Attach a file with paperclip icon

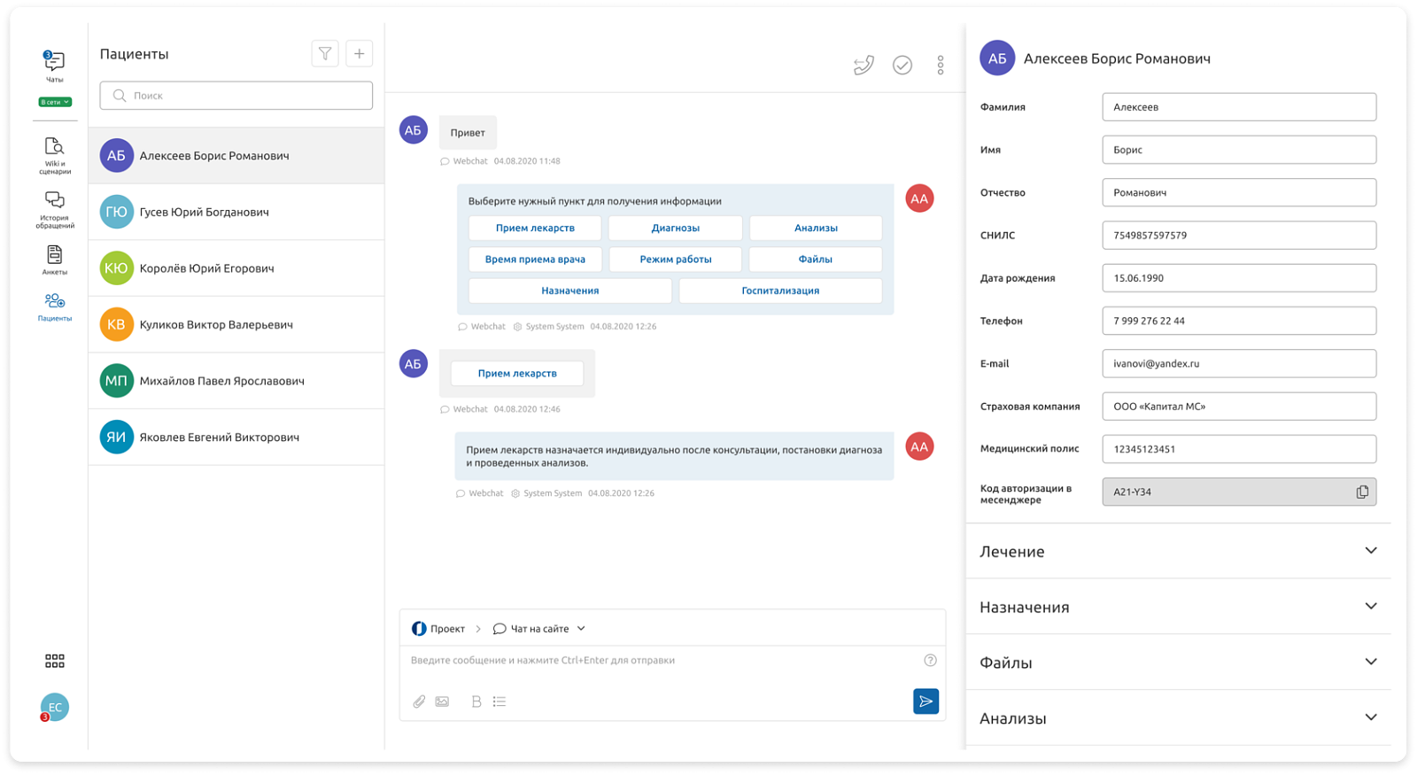tap(419, 701)
